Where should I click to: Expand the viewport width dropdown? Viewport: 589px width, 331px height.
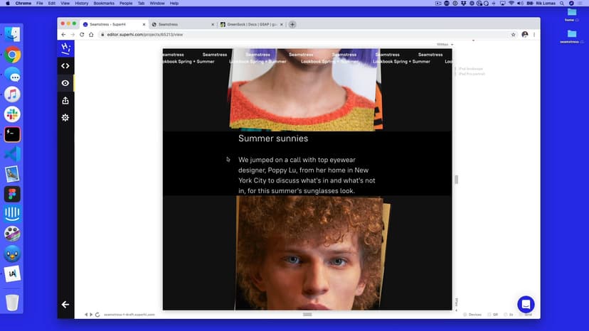445,44
